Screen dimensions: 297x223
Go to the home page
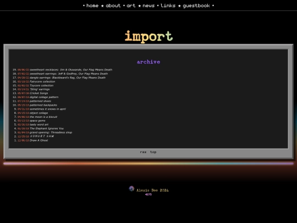coord(92,6)
